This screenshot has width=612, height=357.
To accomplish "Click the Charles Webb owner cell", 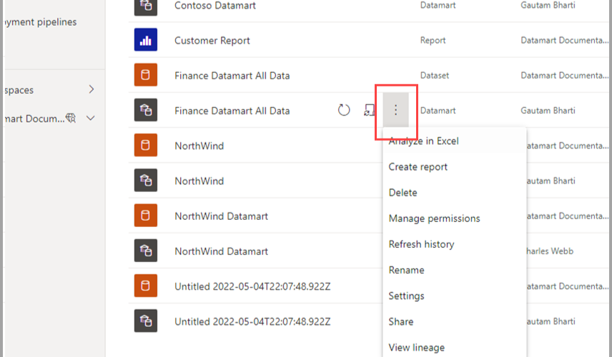I will click(550, 251).
